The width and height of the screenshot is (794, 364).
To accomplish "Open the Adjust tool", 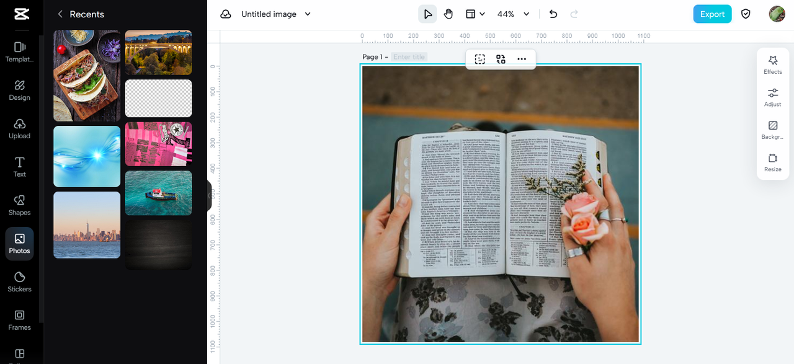I will 773,97.
